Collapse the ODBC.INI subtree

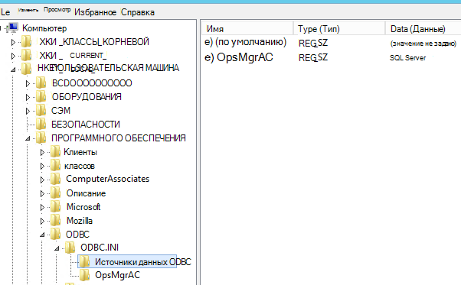tap(57, 248)
